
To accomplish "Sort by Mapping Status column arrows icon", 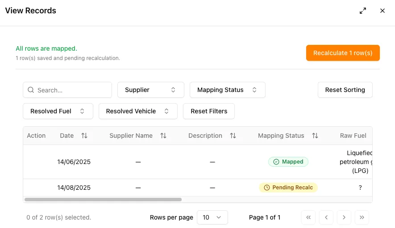I will (x=315, y=136).
